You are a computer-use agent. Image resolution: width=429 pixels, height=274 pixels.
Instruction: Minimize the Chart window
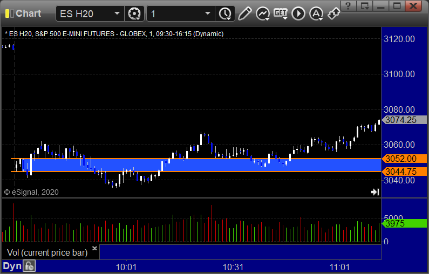(x=380, y=5)
